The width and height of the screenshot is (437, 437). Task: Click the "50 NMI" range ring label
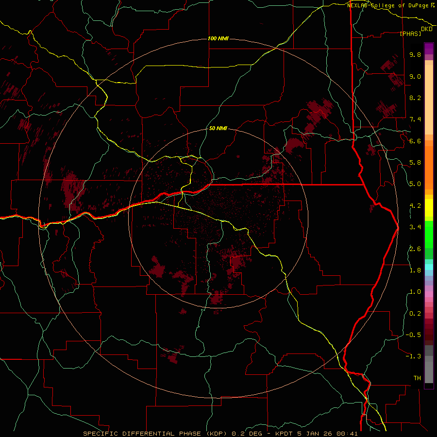(x=218, y=128)
